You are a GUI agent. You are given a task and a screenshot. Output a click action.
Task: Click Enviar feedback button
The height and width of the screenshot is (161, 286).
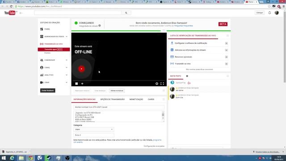(x=48, y=90)
